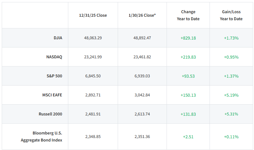Click the +0.95% NASDAQ gain cell
Screen dimensions: 254x150
231,57
